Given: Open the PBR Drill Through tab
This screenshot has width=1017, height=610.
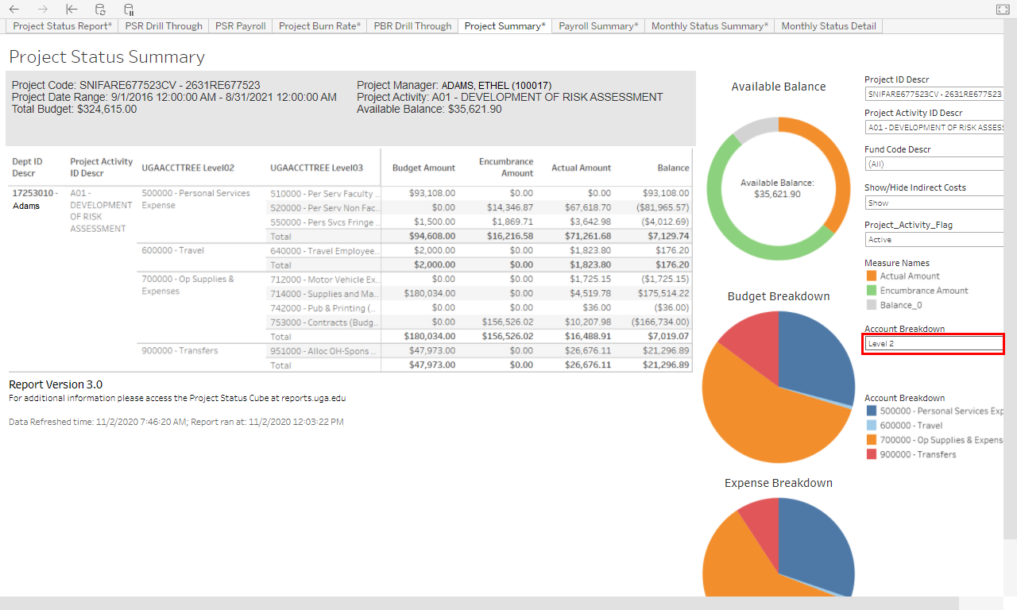Looking at the screenshot, I should click(x=412, y=26).
